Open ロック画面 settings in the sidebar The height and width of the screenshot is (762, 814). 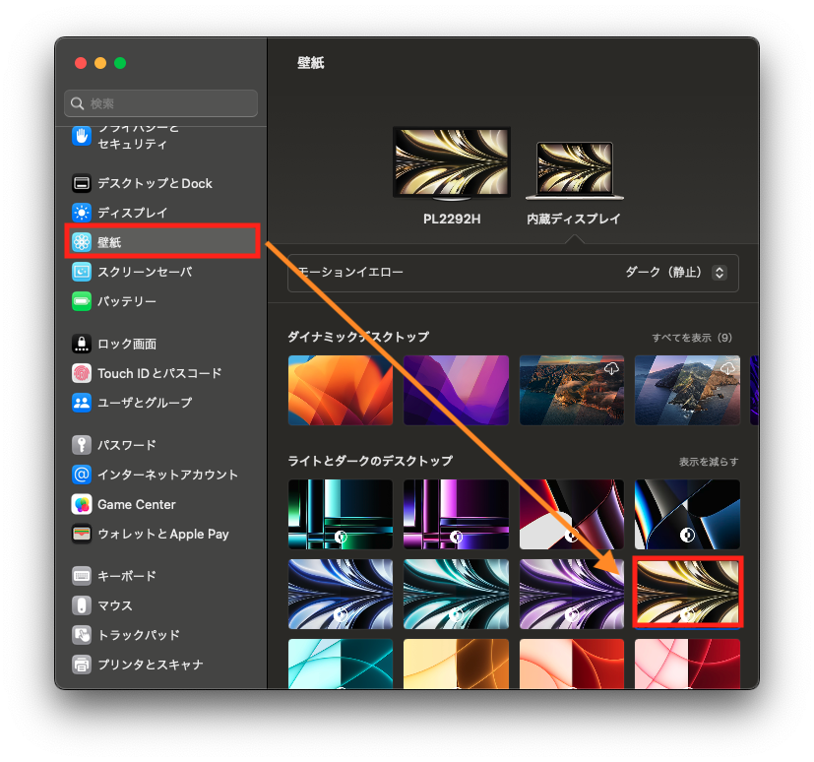click(114, 344)
